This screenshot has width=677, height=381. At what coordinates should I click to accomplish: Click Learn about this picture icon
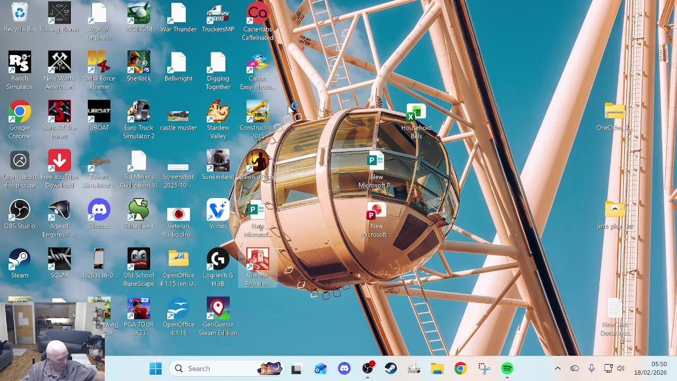click(20, 169)
